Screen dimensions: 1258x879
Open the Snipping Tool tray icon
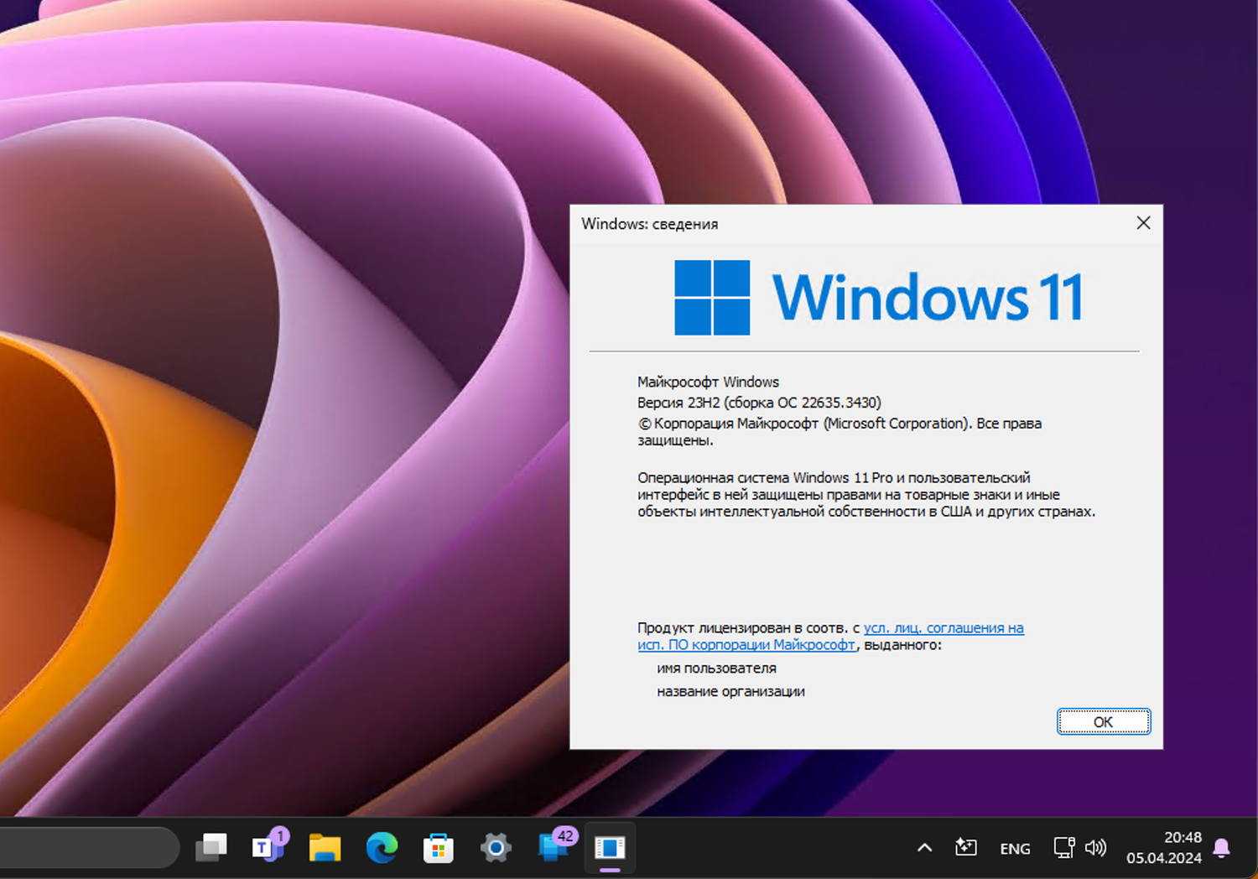click(x=964, y=848)
